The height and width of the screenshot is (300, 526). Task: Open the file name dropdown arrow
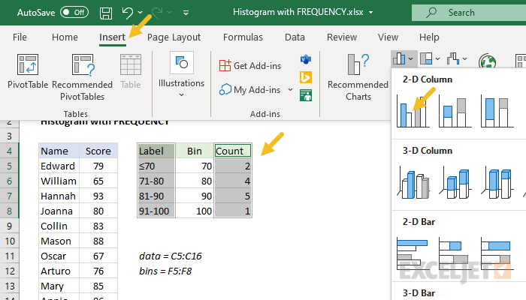point(370,13)
